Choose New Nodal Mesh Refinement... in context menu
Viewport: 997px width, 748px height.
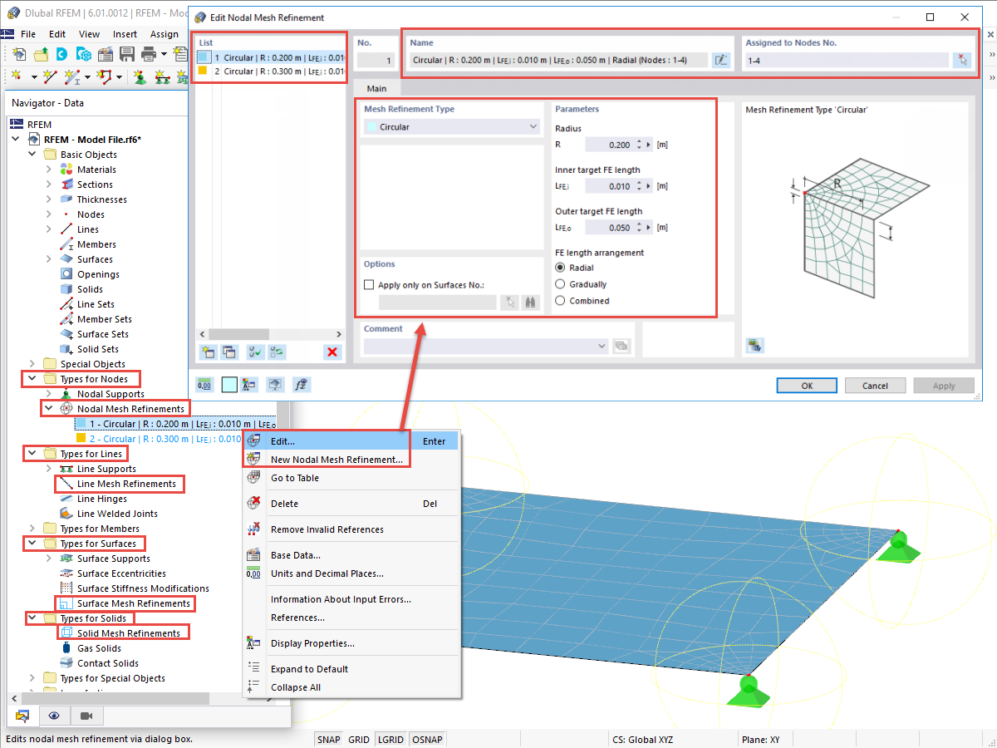point(351,460)
